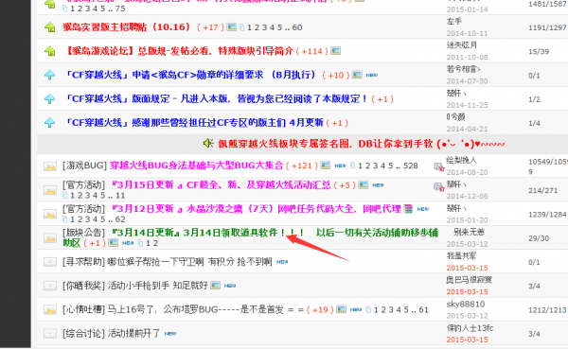Click the folder icon beside 游戏BUG thread
Image resolution: width=568 pixels, height=349 pixels.
pos(50,166)
